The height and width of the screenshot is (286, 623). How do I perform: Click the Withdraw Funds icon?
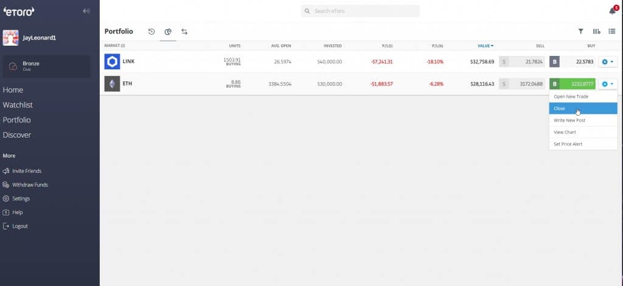pyautogui.click(x=6, y=185)
